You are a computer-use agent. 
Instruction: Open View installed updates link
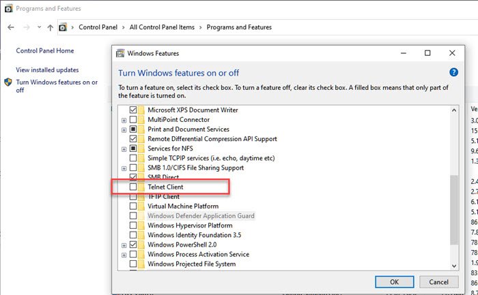(x=47, y=69)
